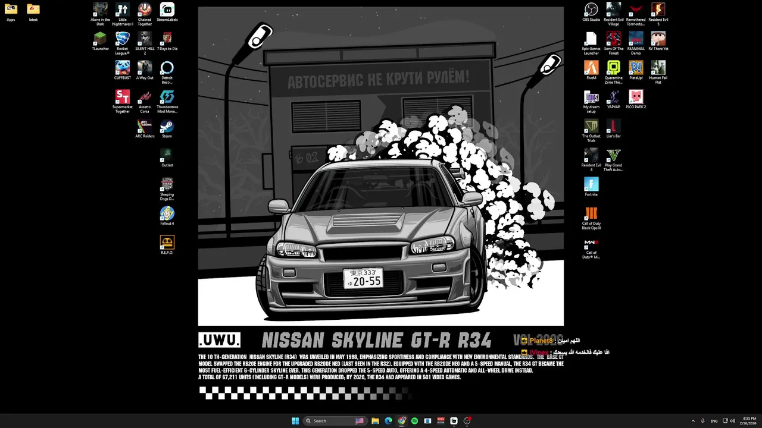Select The Outlast Trials icon
This screenshot has height=428, width=762.
tap(591, 131)
